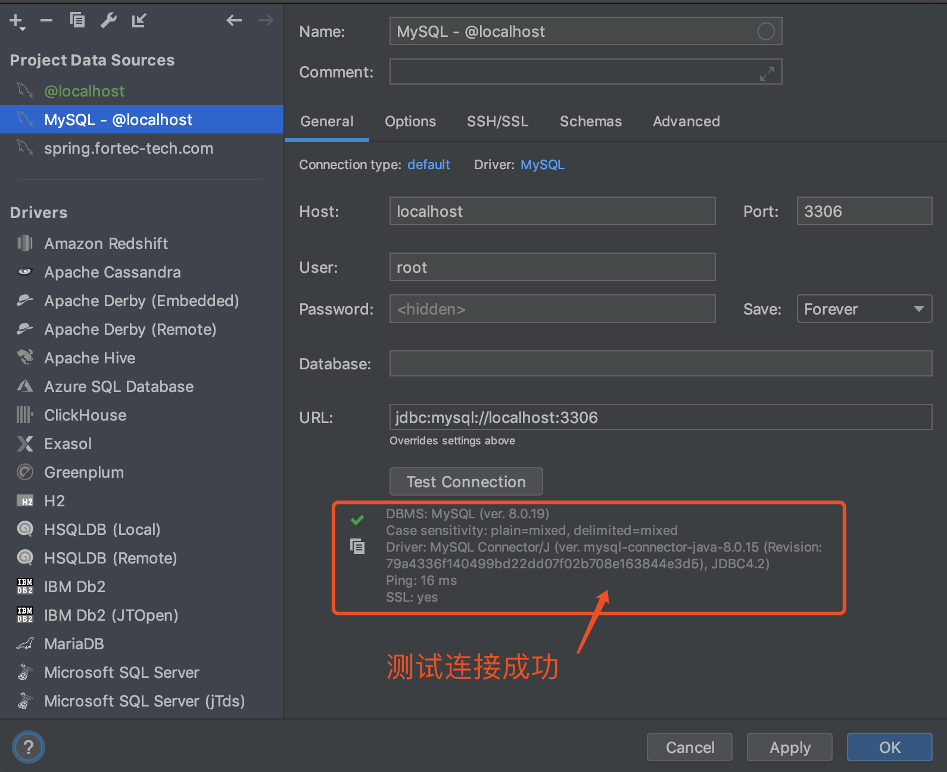947x772 pixels.
Task: Open driver settings wrench icon
Action: [x=108, y=21]
